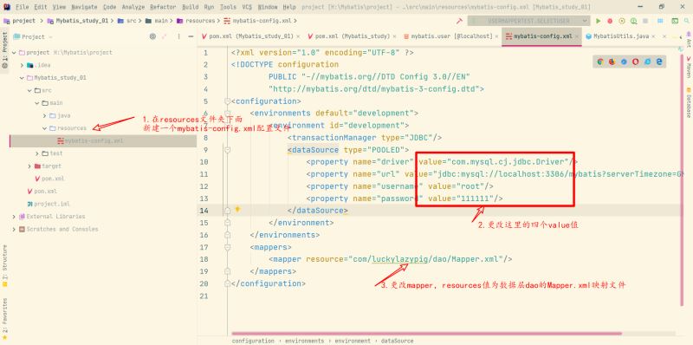
Task: Open the Build menu
Action: [x=191, y=7]
